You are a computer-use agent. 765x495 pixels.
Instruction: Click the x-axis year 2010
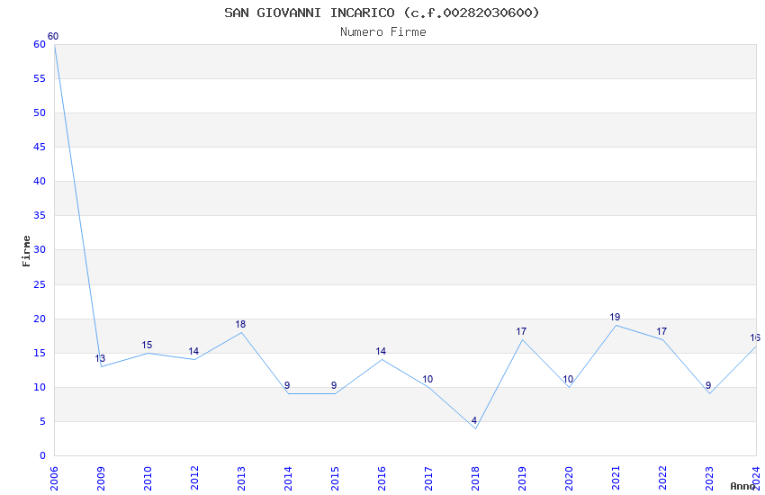pyautogui.click(x=148, y=479)
